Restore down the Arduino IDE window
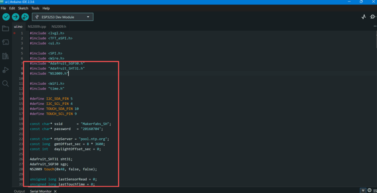 [x=361, y=2]
